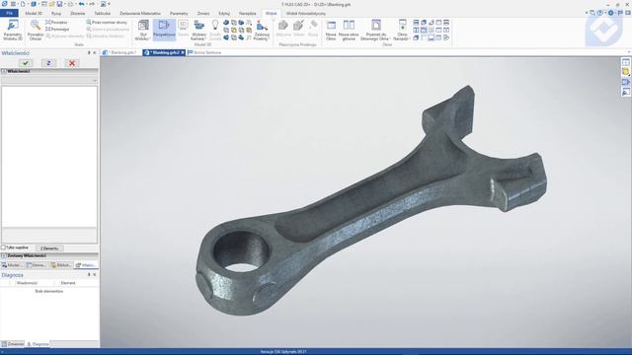
Task: Switch to the Zmienne bottom tab
Action: click(13, 344)
